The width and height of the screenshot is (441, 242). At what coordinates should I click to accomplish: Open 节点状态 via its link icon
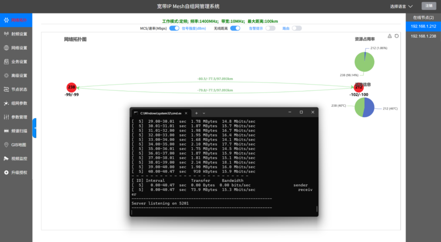coord(6,89)
